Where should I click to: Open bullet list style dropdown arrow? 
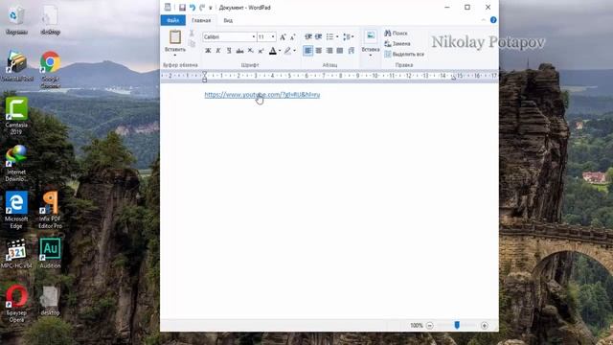coord(337,36)
